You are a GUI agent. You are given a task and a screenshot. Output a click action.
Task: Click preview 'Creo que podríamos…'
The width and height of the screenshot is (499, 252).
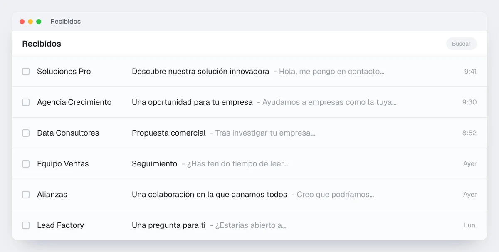point(336,195)
